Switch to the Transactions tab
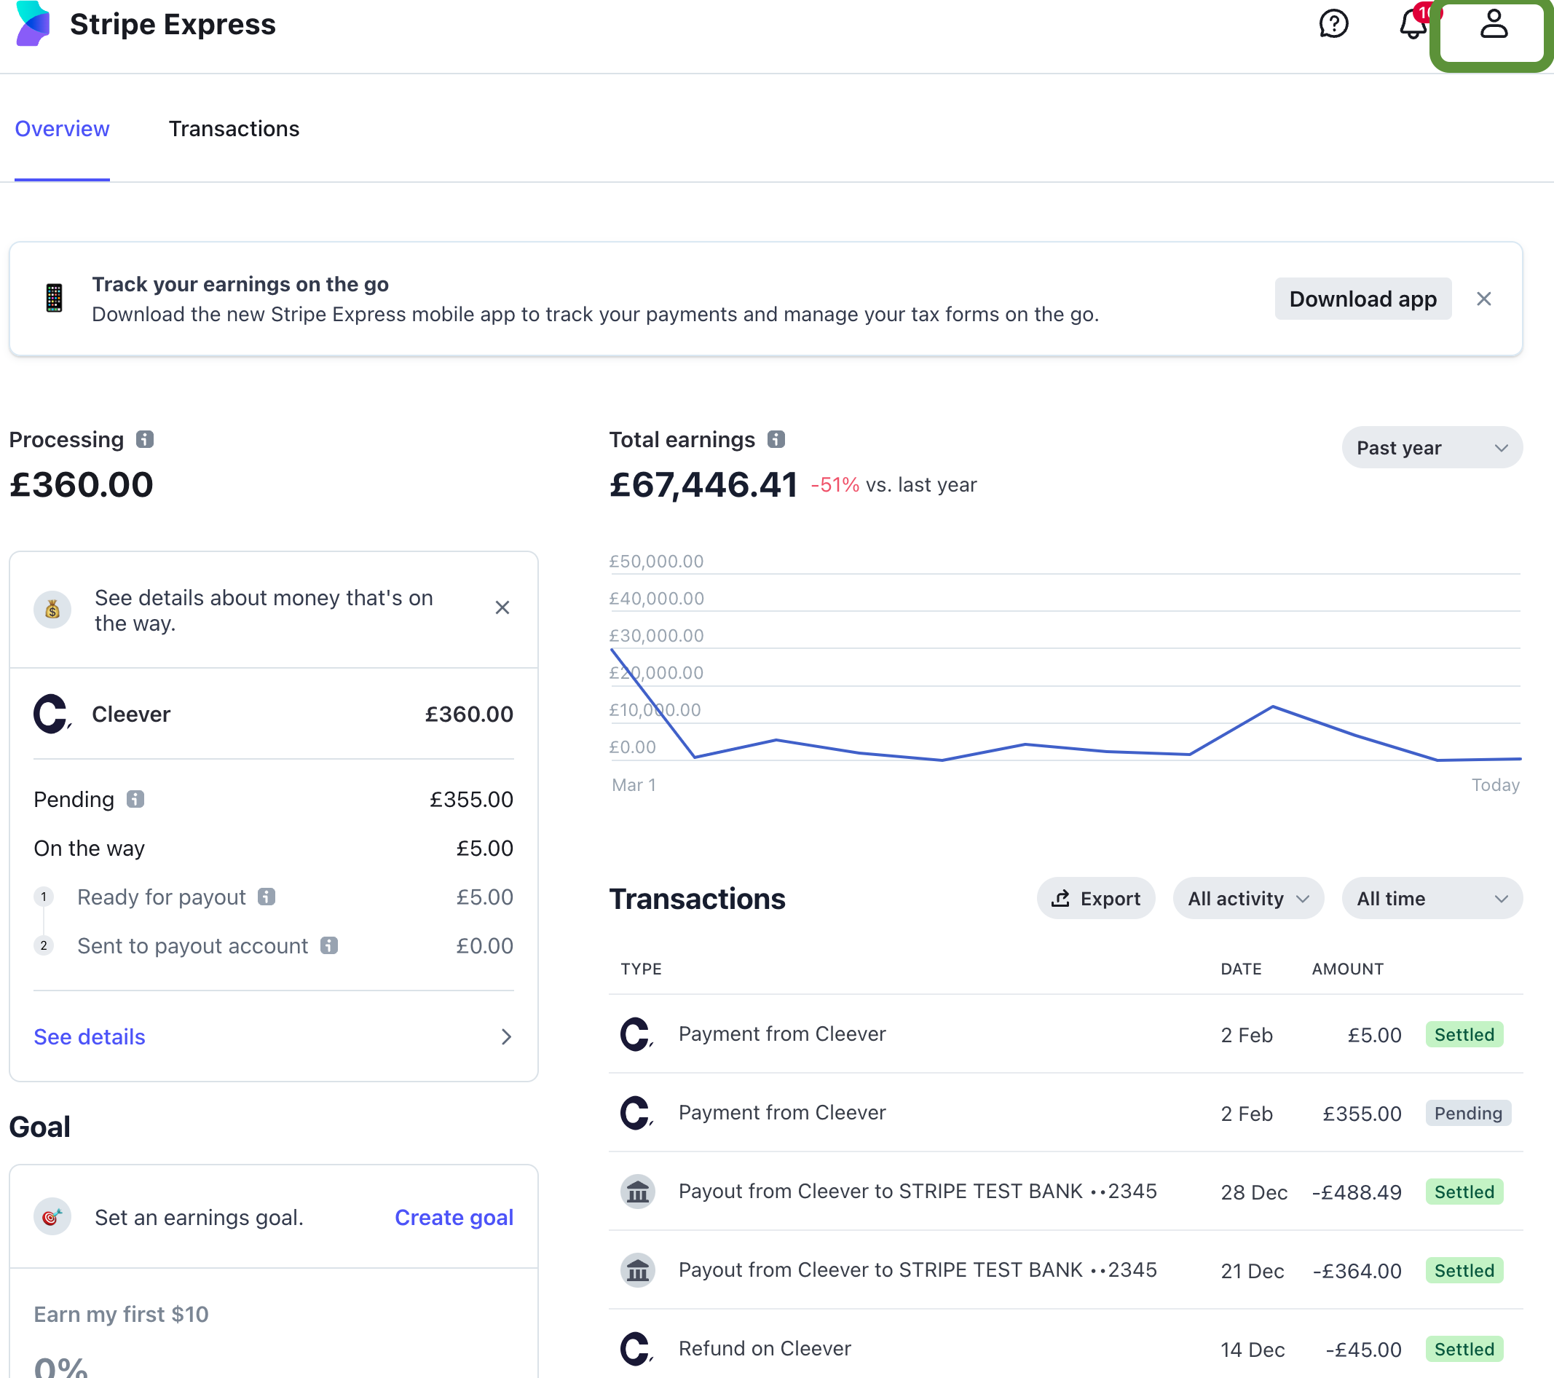The height and width of the screenshot is (1378, 1554). coord(234,128)
